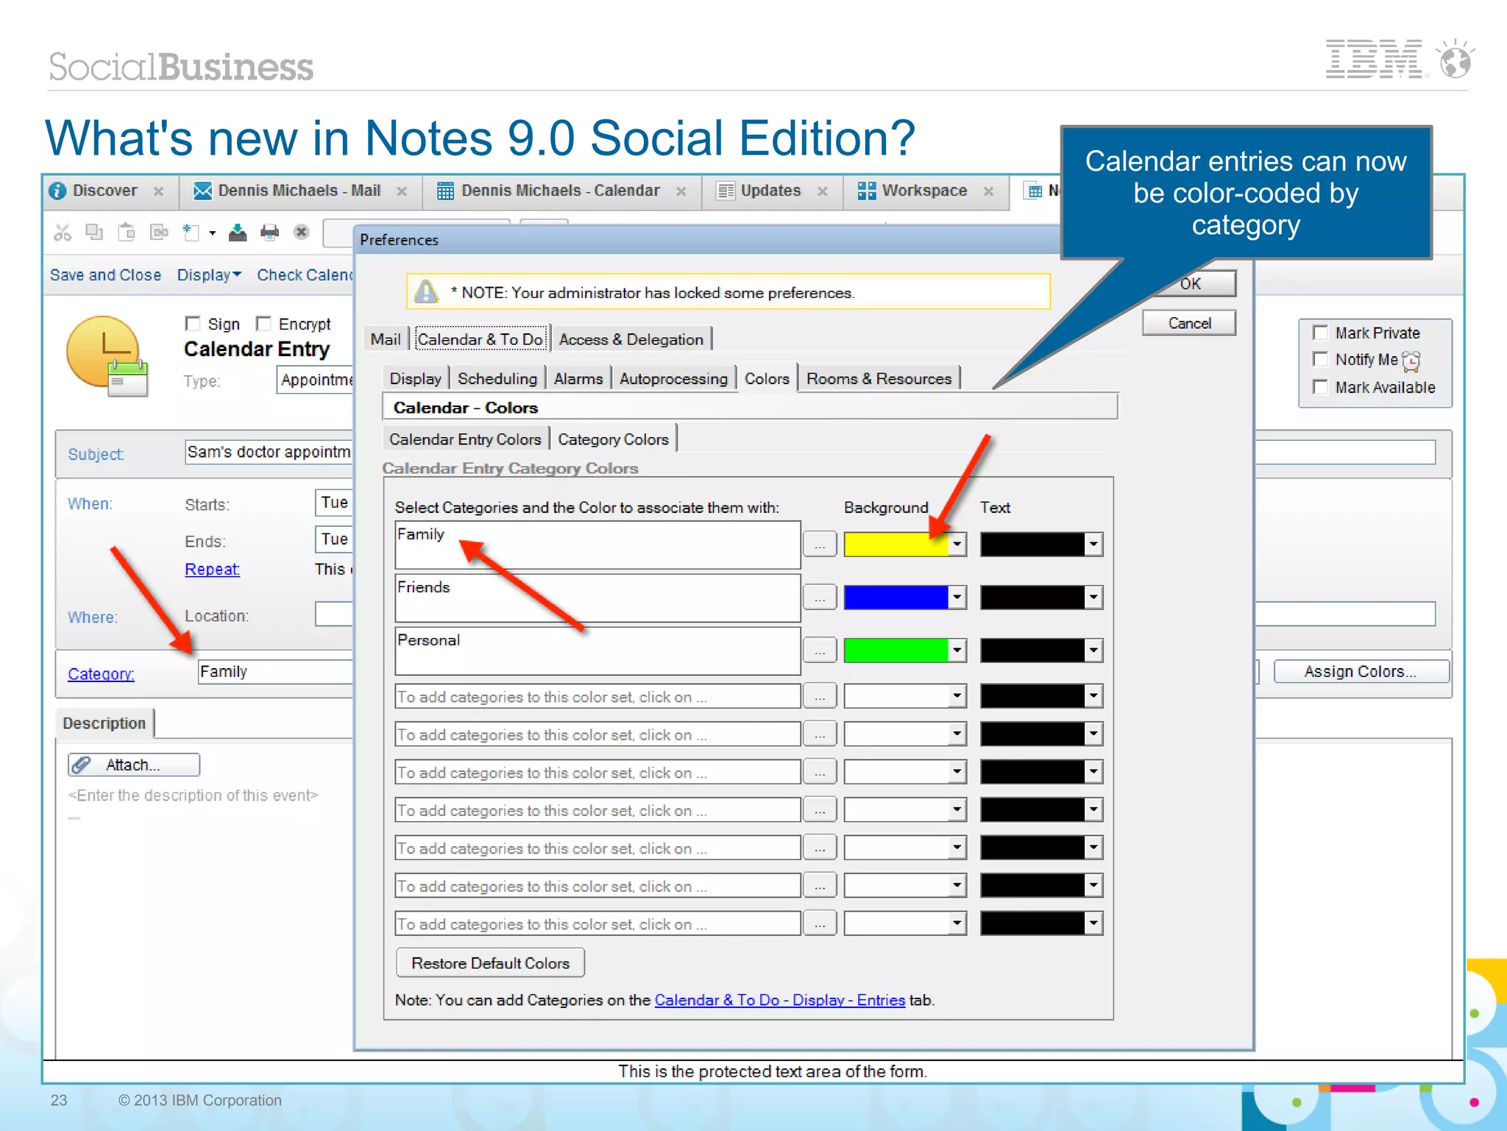Click the Subject input field
1507x1131 pixels.
[269, 452]
